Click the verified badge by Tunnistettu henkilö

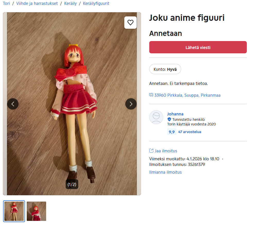pos(169,120)
